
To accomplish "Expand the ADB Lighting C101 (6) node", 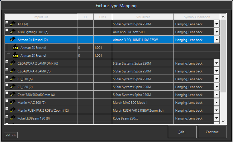I will tap(7, 30).
